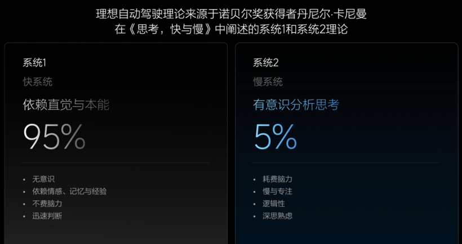The height and width of the screenshot is (244, 462).
Task: Click the 快系统 subtitle
Action: [x=38, y=82]
